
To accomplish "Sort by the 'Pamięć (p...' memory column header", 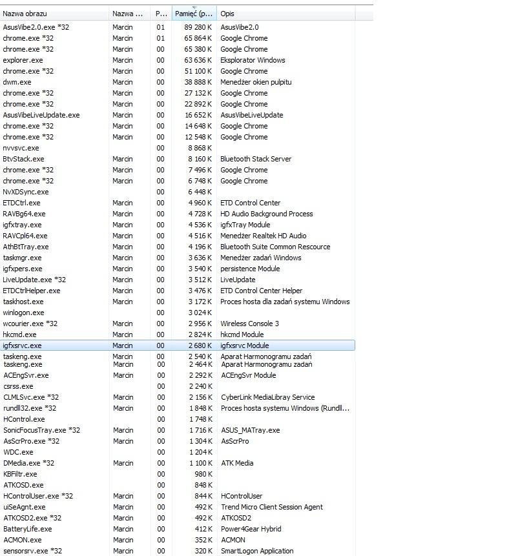I will (x=194, y=14).
